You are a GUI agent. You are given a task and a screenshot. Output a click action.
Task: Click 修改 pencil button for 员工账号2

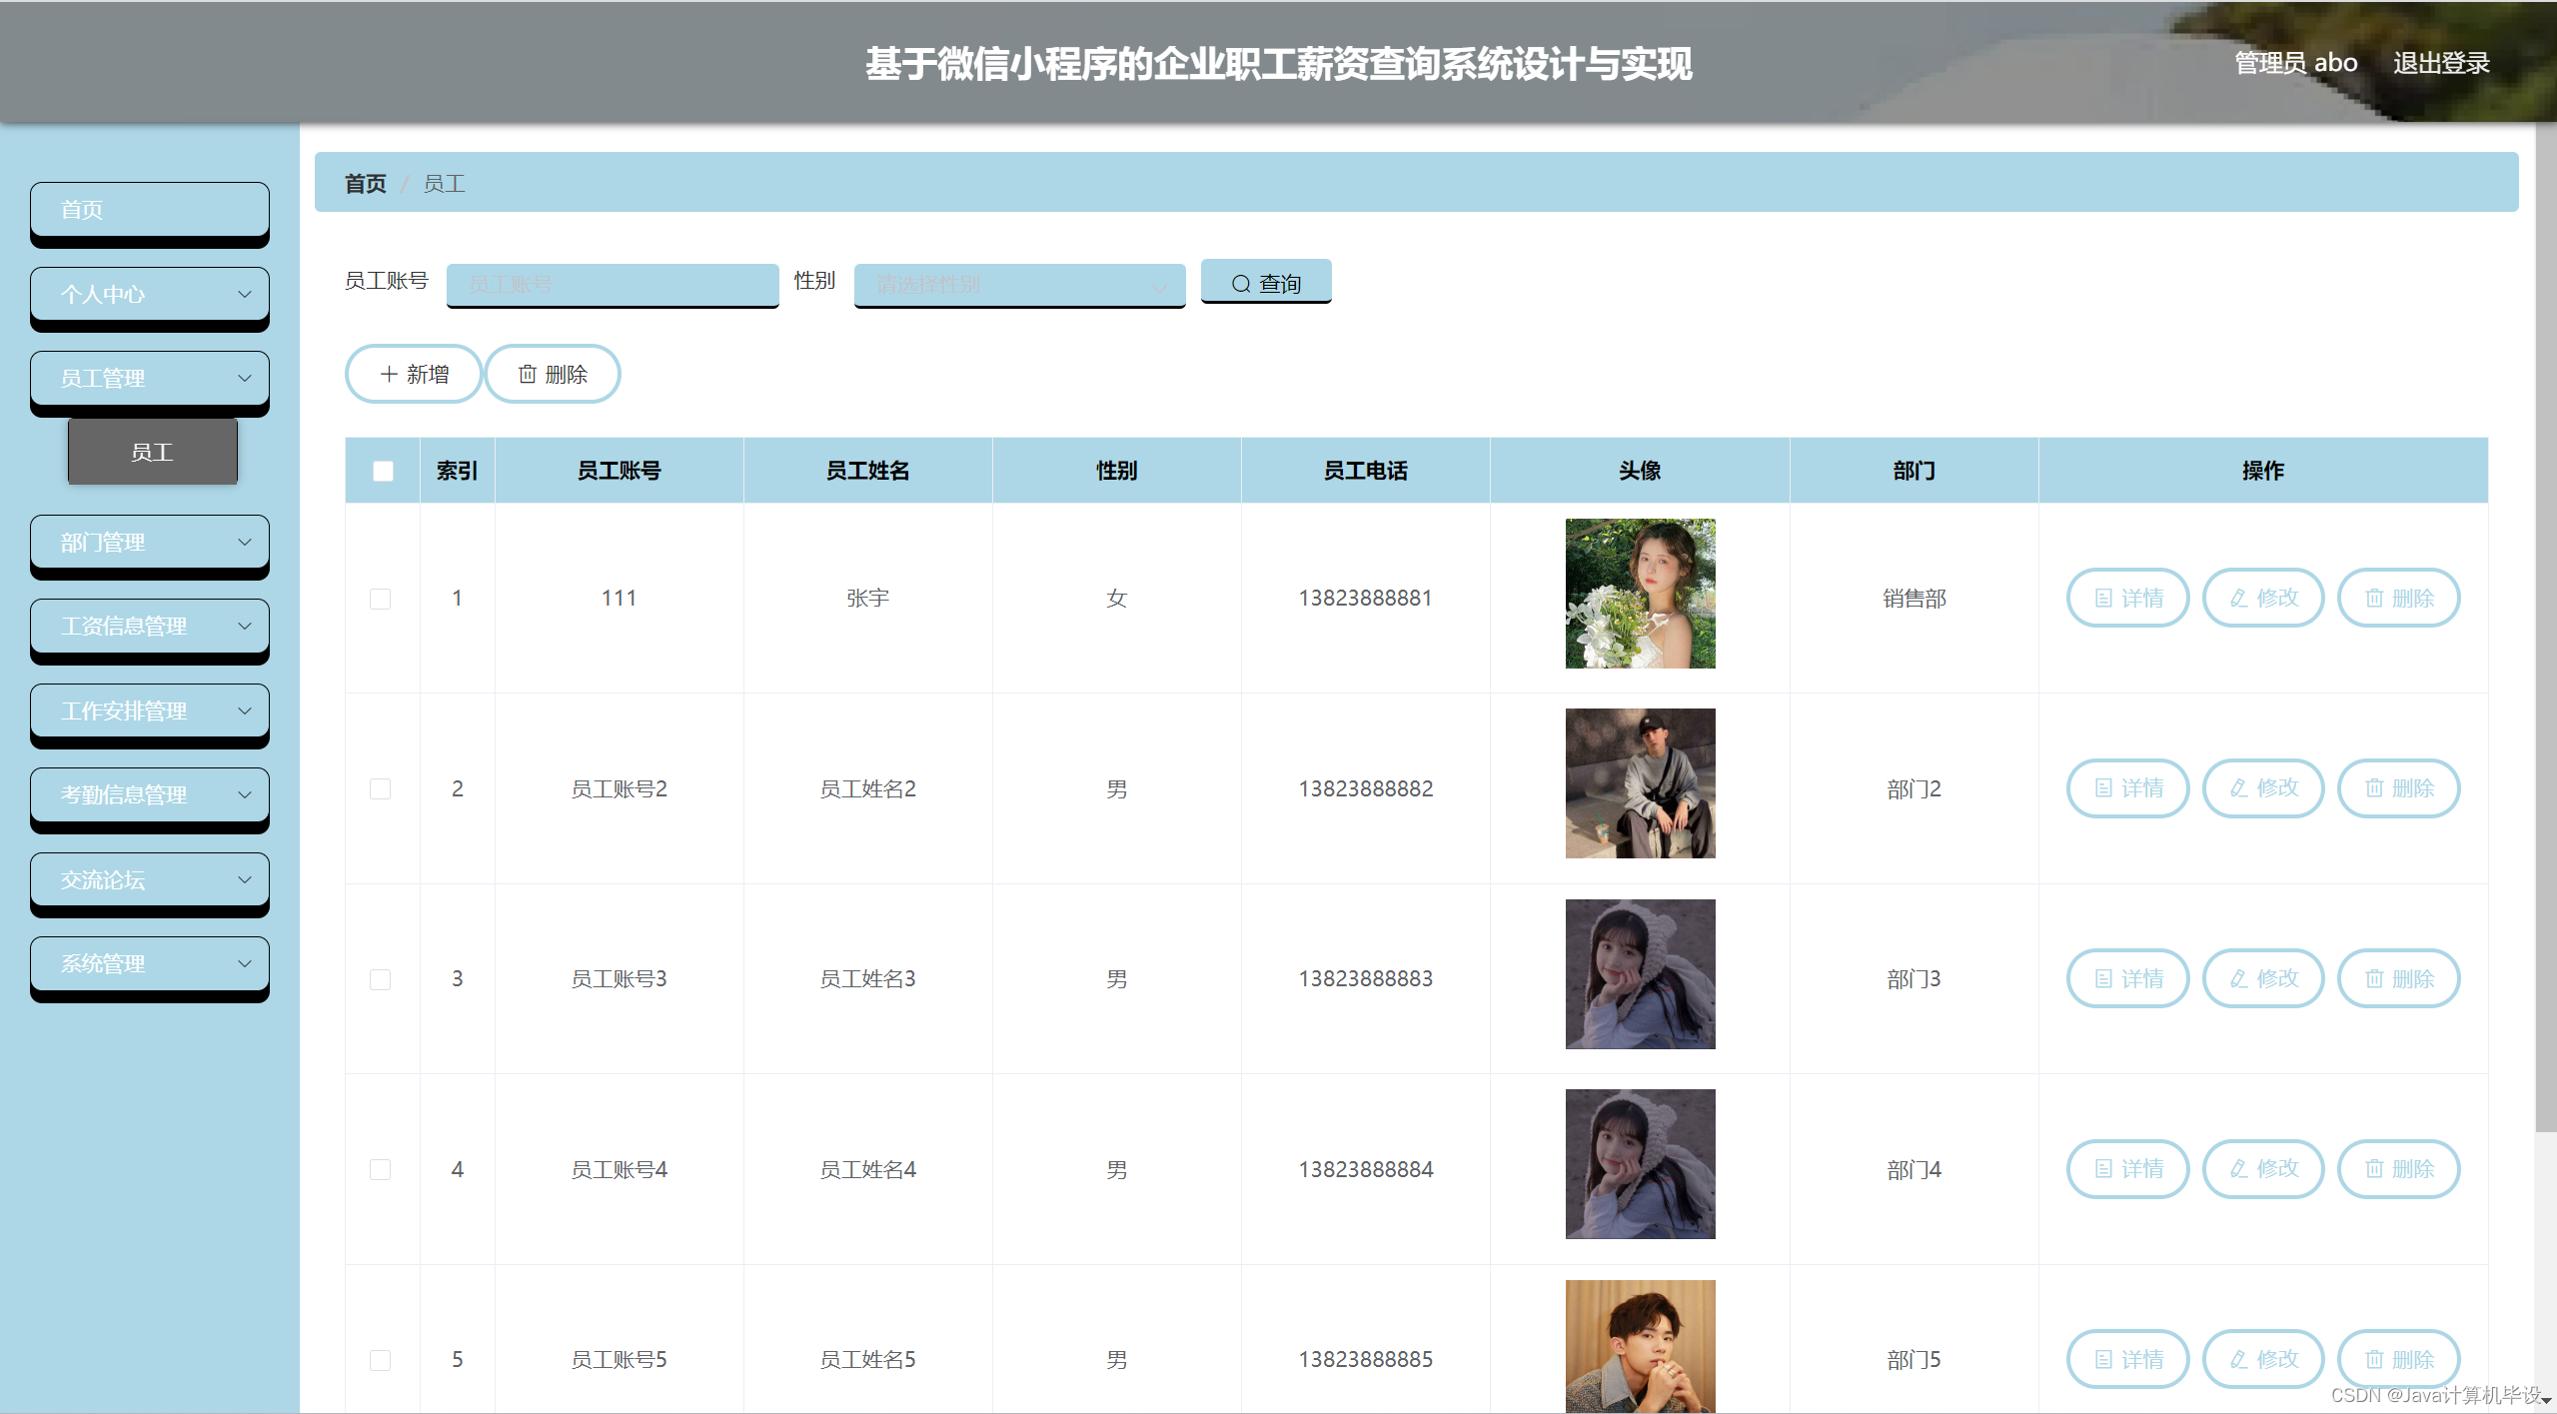coord(2263,788)
